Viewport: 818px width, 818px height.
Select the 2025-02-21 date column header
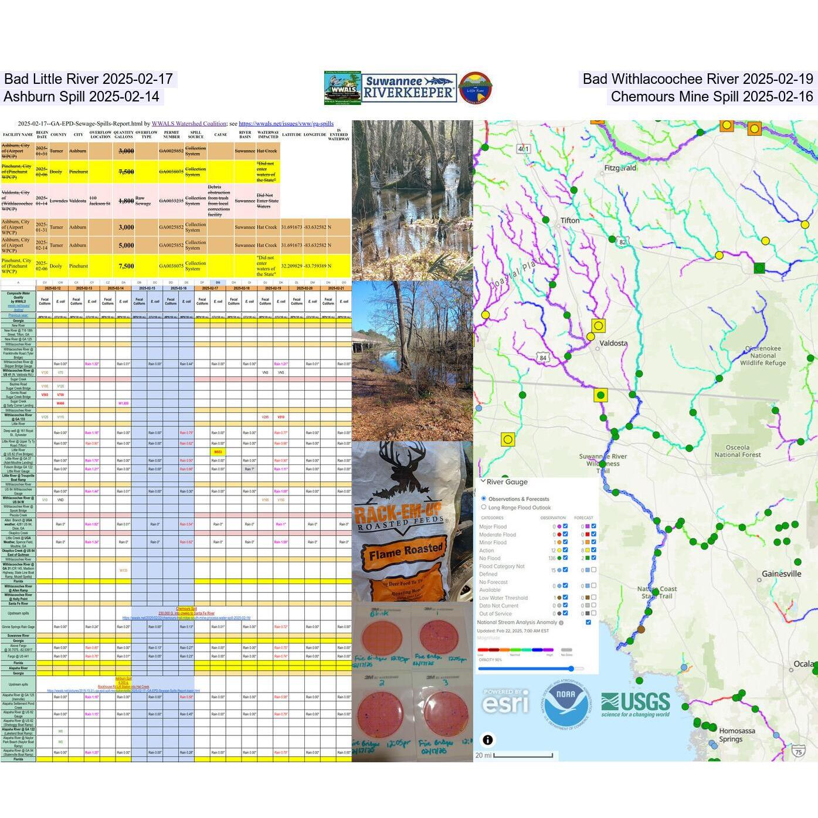tap(336, 288)
